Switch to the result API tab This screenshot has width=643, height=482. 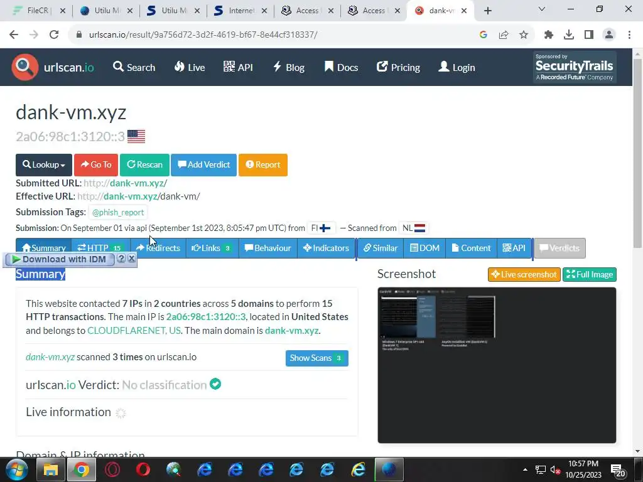(514, 248)
